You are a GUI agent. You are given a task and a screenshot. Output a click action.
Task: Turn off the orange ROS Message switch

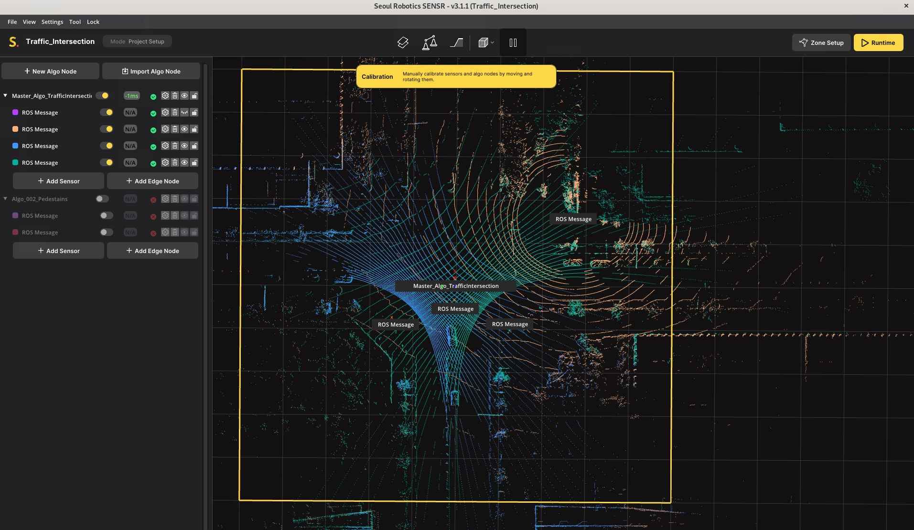click(x=107, y=129)
